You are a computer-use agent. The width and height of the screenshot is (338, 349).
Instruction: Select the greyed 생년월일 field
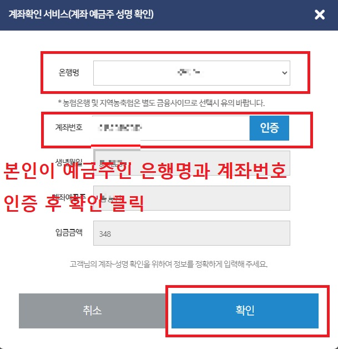(191, 163)
